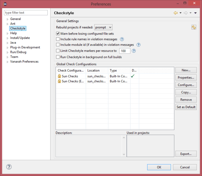The width and height of the screenshot is (202, 176).
Task: Click the type filter text field
Action: click(26, 13)
